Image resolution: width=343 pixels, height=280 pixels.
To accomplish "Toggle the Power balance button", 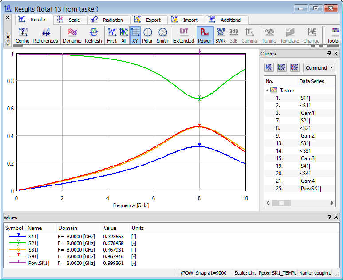I will 205,35.
